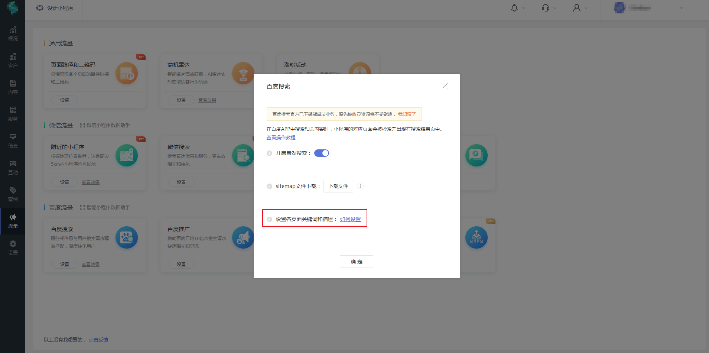Click the 下载文件 button
This screenshot has height=353, width=709.
pyautogui.click(x=338, y=186)
